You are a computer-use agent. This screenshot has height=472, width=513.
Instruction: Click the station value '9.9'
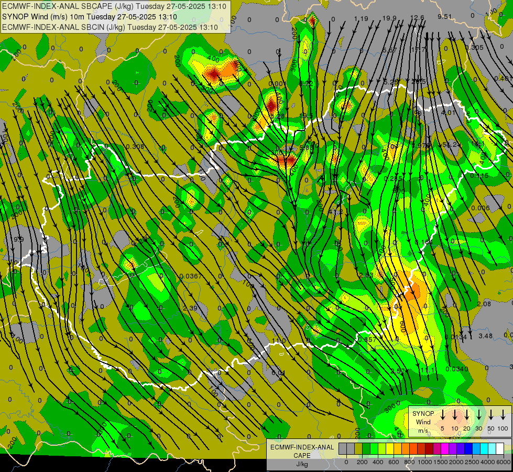click(x=19, y=240)
